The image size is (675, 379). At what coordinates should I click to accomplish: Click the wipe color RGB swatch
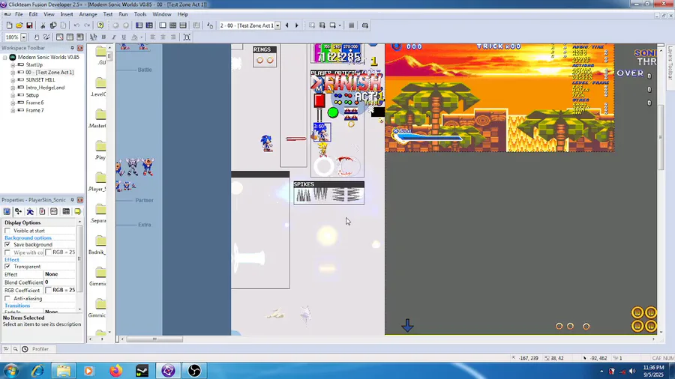click(48, 252)
